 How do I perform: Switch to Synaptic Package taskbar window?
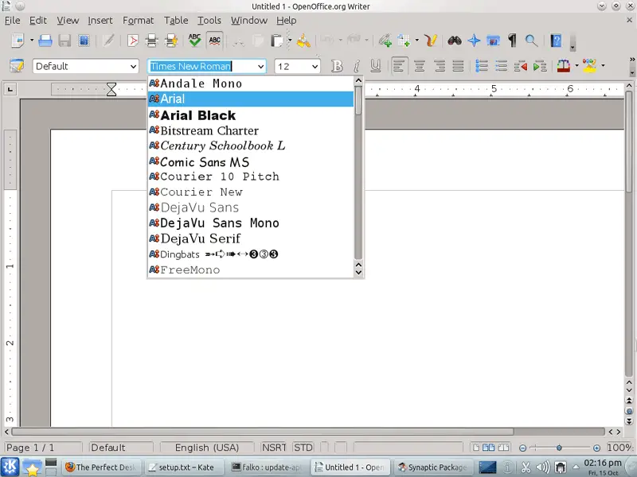(432, 467)
